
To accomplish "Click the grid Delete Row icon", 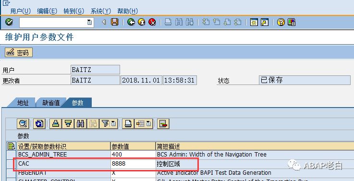I will [163, 124].
